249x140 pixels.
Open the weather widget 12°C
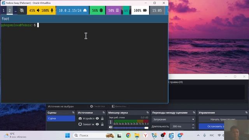click(x=15, y=135)
